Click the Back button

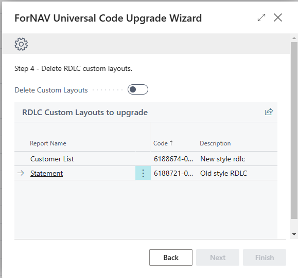tap(171, 257)
